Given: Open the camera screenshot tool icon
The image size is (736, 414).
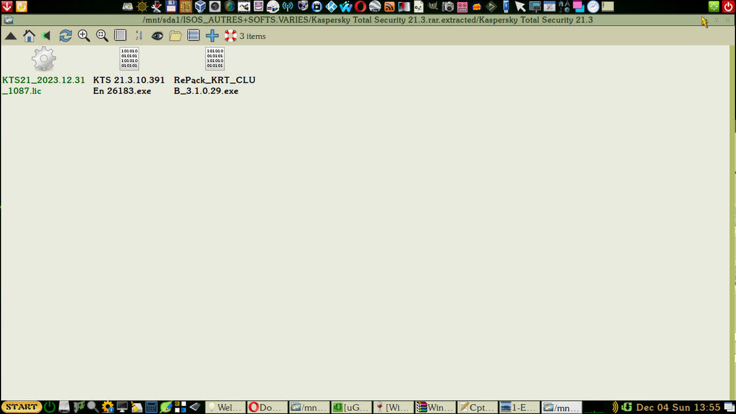Looking at the screenshot, I should point(448,7).
